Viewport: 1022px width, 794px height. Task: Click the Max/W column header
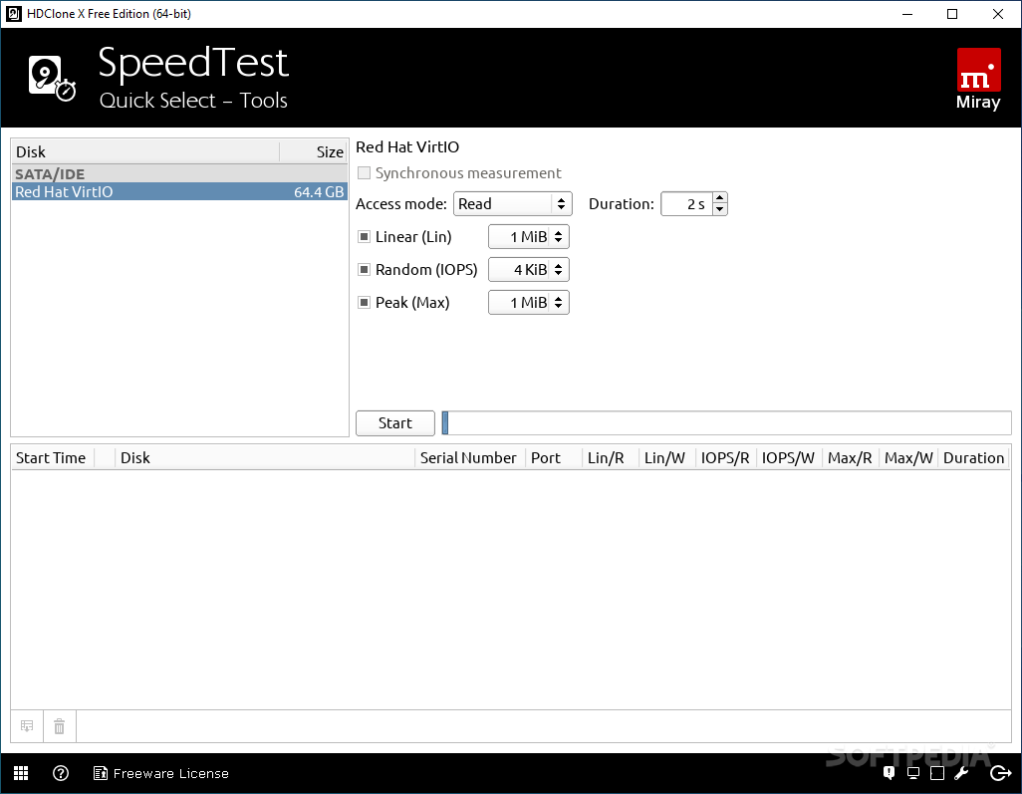[x=908, y=457]
